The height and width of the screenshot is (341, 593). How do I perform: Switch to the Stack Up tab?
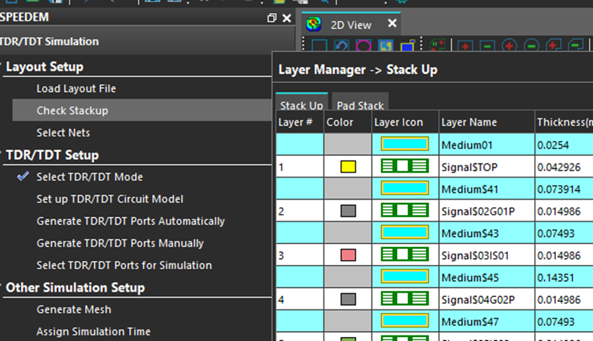(x=302, y=102)
